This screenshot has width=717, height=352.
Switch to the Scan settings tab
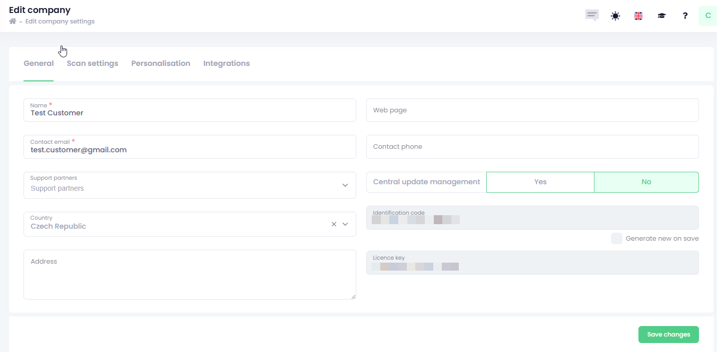click(x=93, y=63)
